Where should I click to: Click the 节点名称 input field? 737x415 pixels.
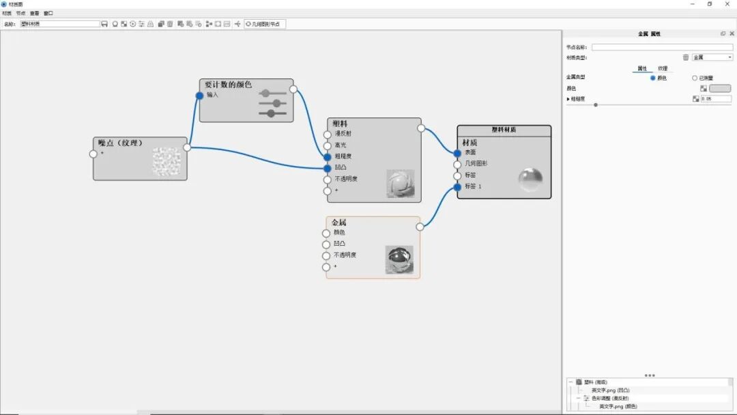(x=661, y=48)
